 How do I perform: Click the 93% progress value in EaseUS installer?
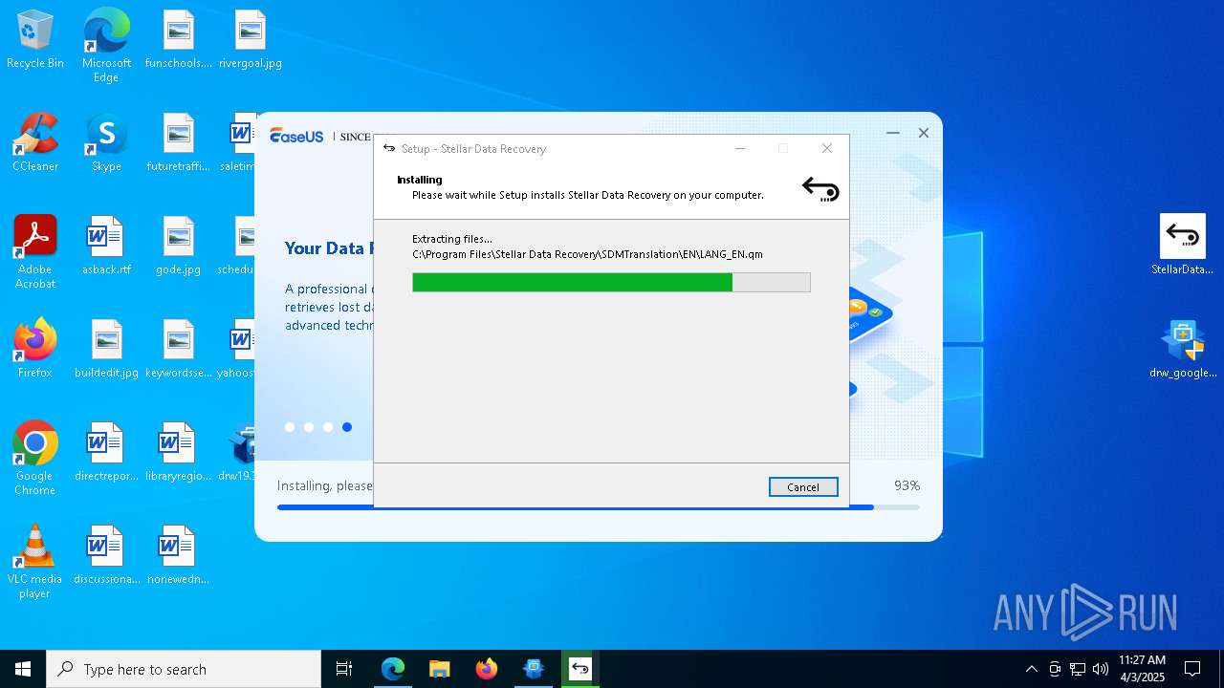[x=907, y=485]
